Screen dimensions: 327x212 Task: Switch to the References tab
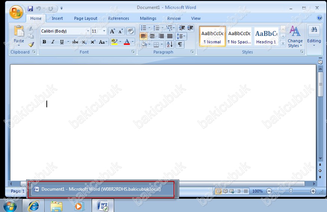(x=119, y=18)
